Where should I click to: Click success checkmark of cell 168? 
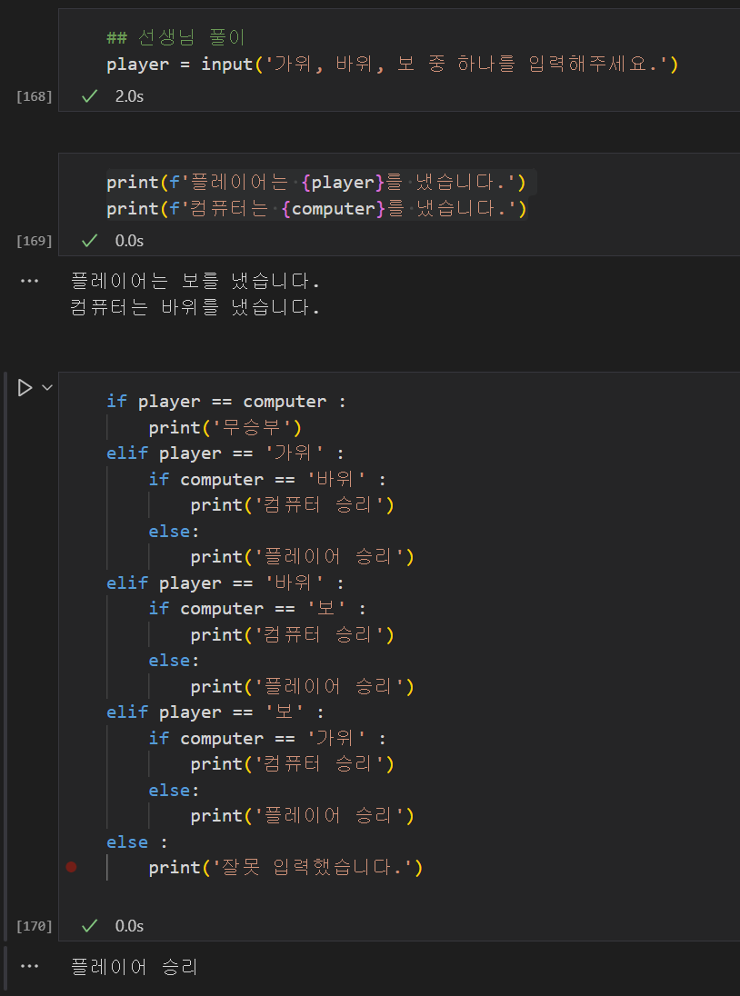coord(90,96)
